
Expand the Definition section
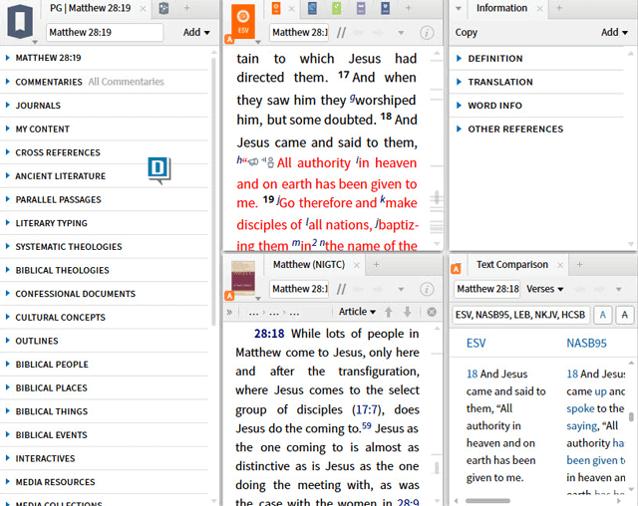point(495,59)
